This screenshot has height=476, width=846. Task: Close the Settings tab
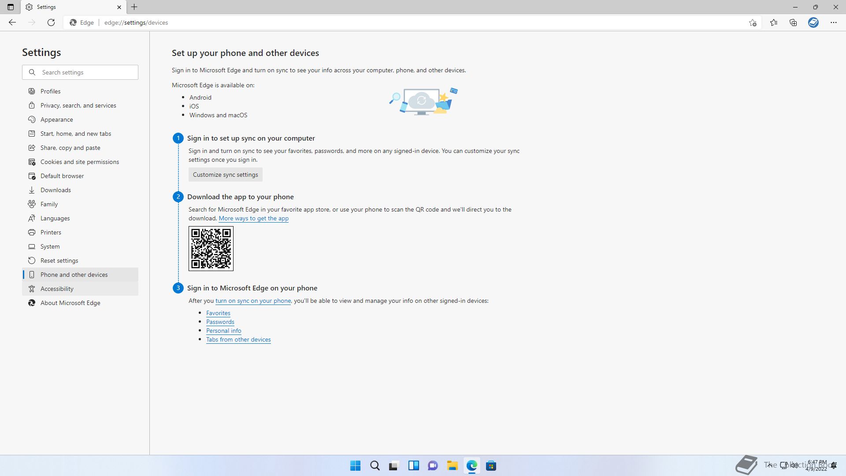click(x=119, y=7)
